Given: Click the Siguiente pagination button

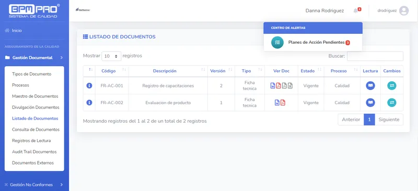Looking at the screenshot, I should tap(389, 120).
